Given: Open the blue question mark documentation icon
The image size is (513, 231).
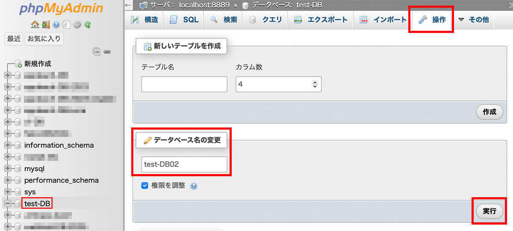Looking at the screenshot, I should click(56, 24).
